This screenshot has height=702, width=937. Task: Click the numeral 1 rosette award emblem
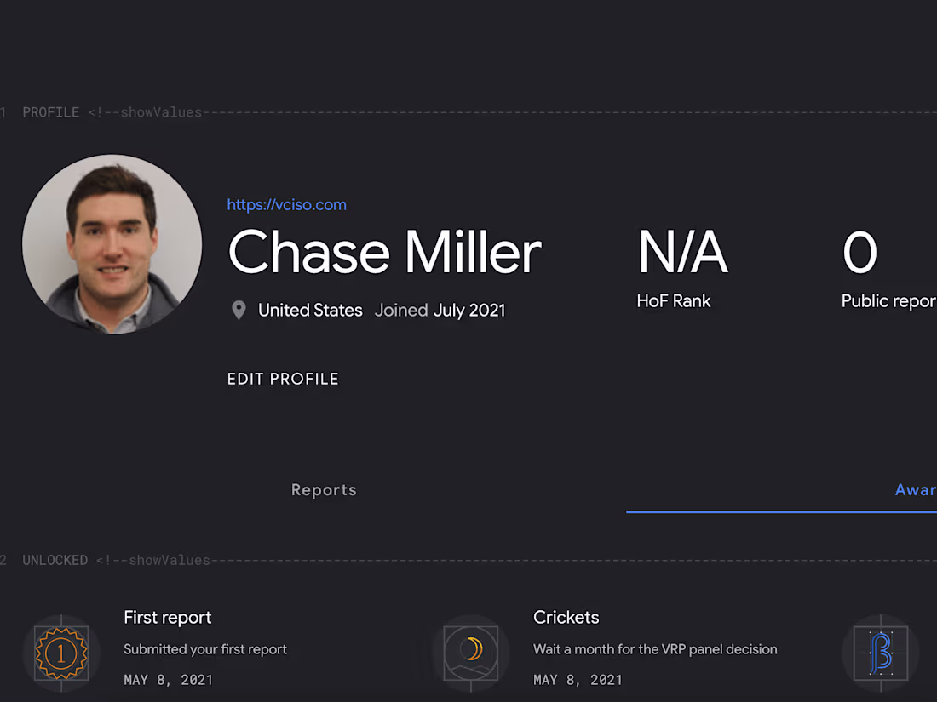coord(60,652)
